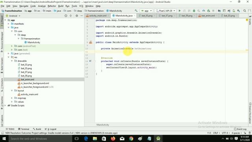Click the Make Project hammer icon
The width and height of the screenshot is (252, 142).
tap(136, 11)
